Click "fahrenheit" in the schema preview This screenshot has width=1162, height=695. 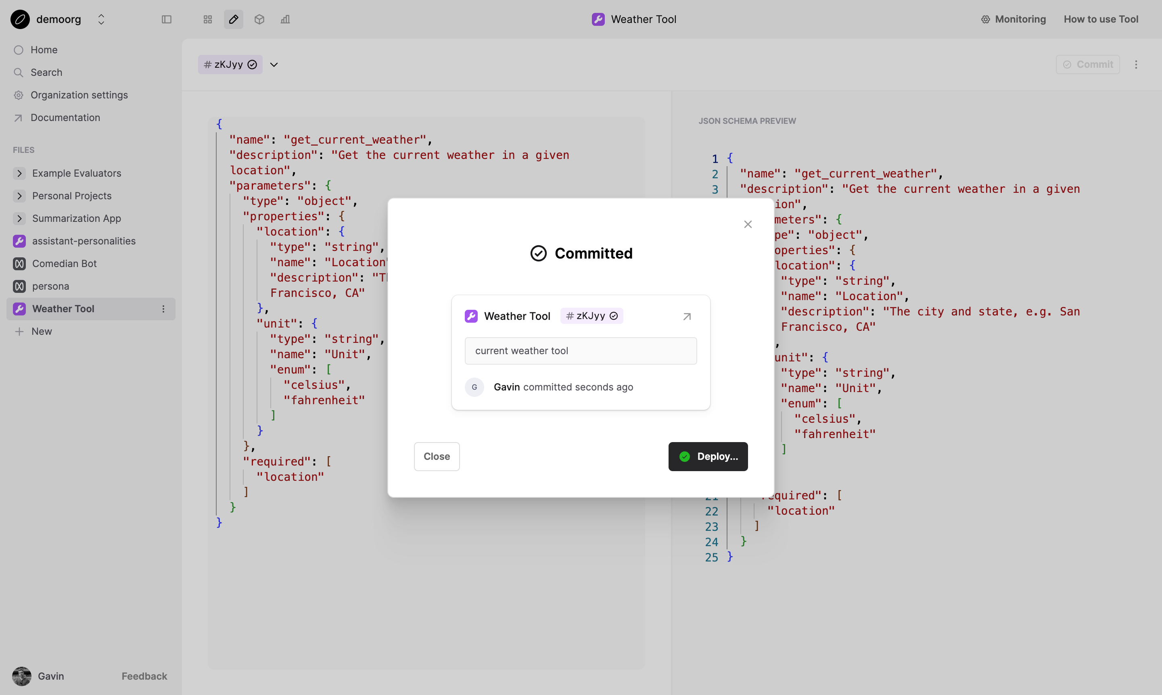pyautogui.click(x=835, y=434)
